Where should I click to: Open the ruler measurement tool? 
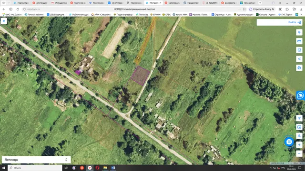pyautogui.click(x=299, y=41)
